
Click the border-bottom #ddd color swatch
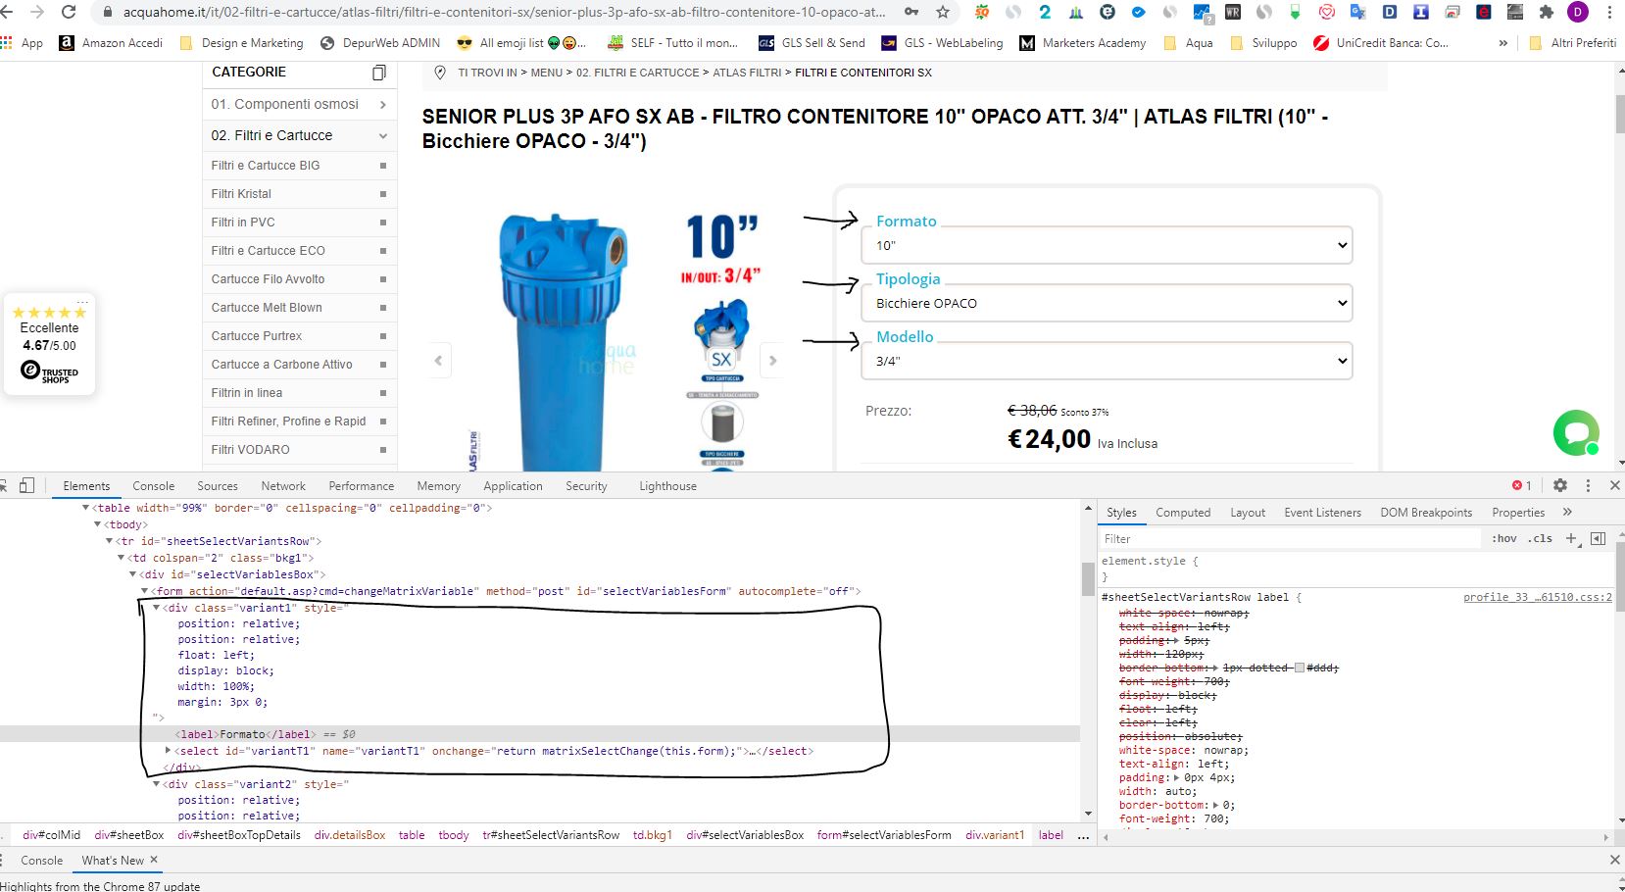click(x=1300, y=668)
